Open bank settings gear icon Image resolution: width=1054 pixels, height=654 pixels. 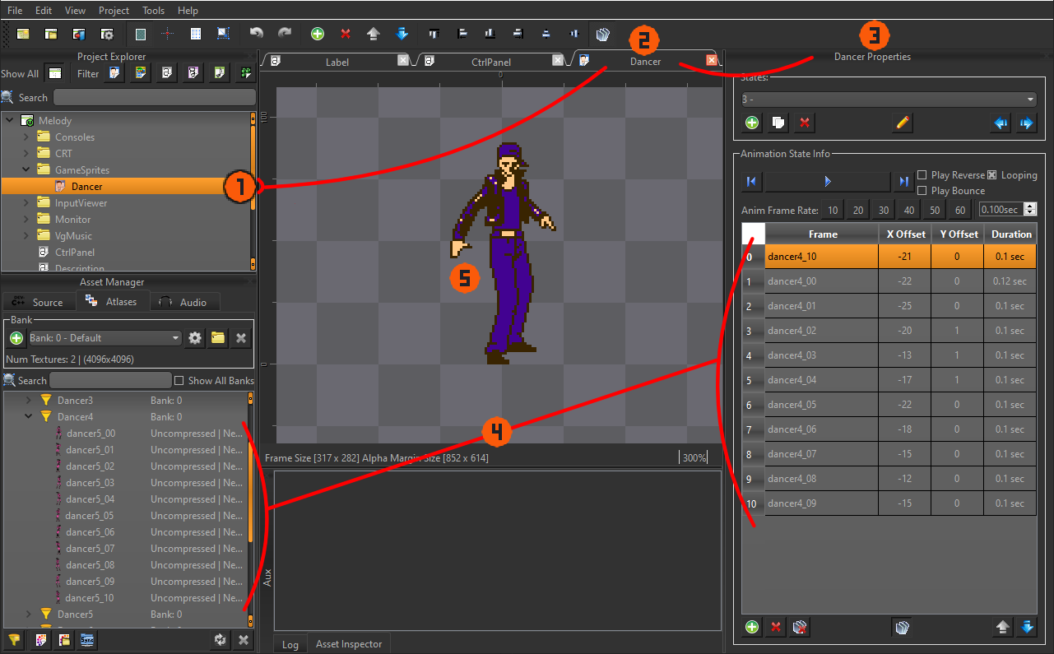click(x=195, y=338)
